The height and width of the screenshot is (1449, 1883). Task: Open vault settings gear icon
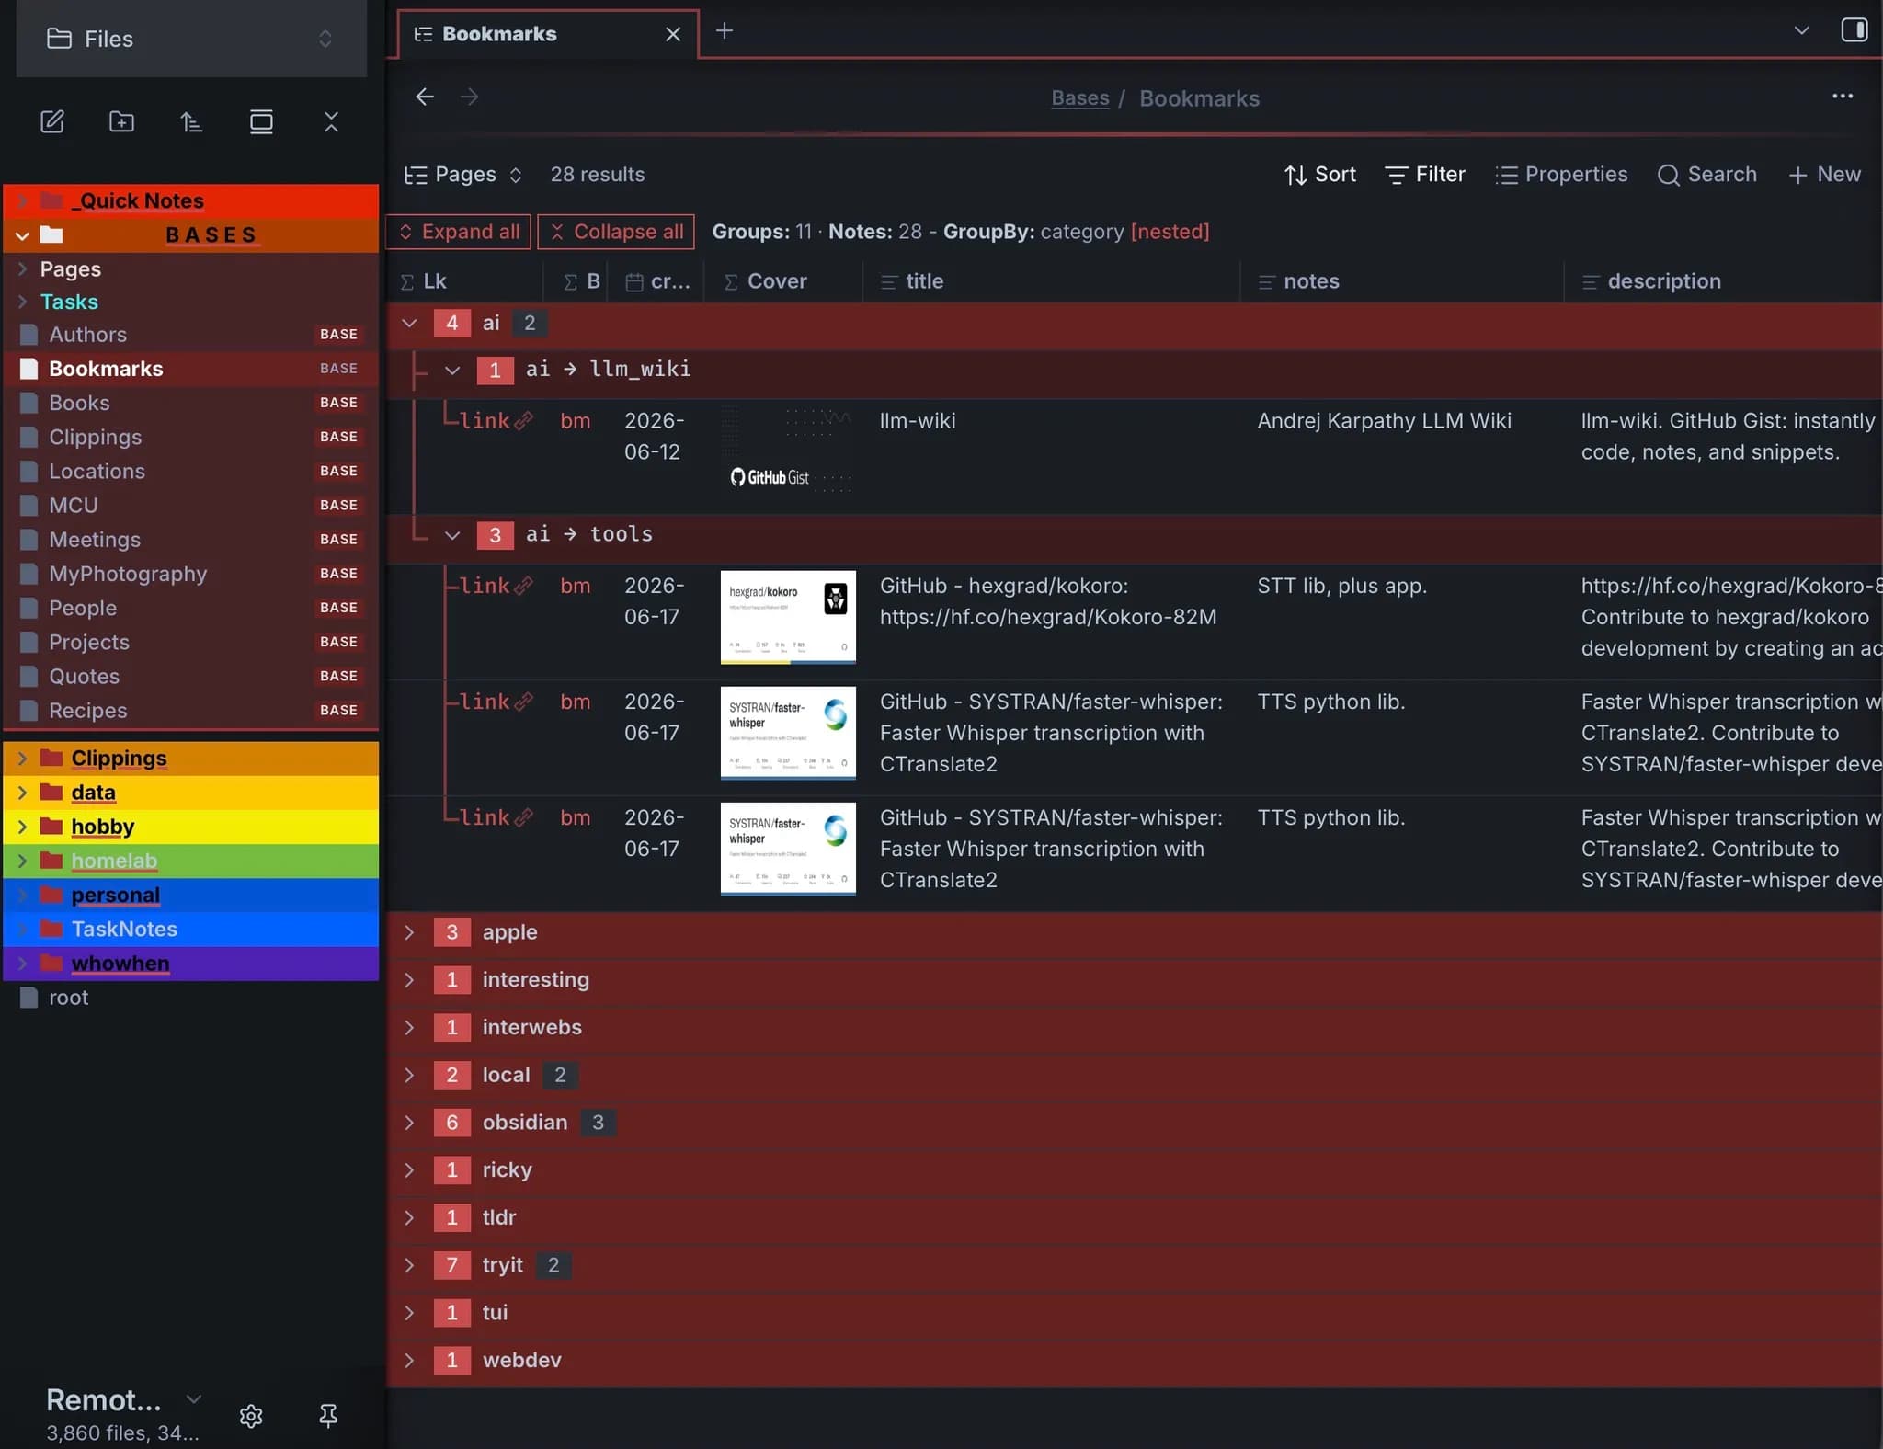(x=251, y=1415)
